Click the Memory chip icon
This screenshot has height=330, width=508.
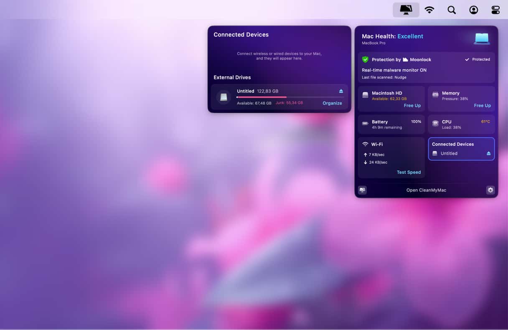coord(435,95)
